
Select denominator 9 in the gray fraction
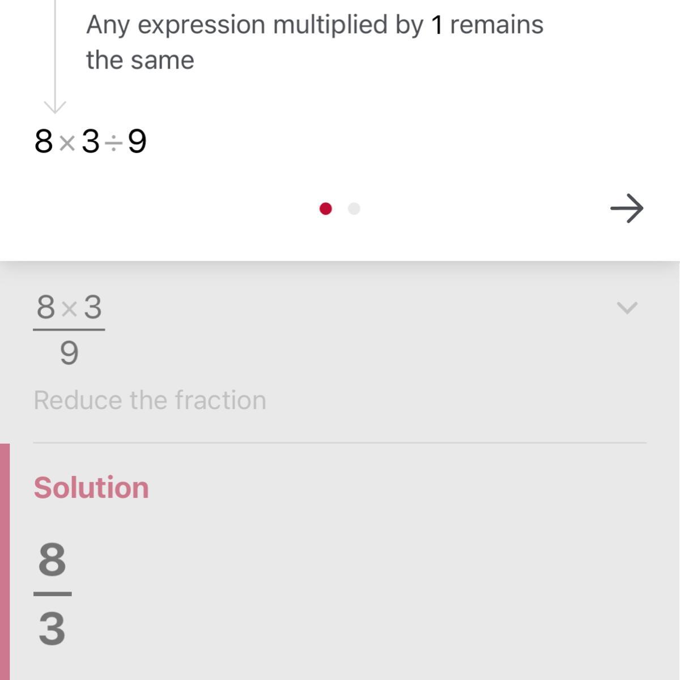coord(69,353)
